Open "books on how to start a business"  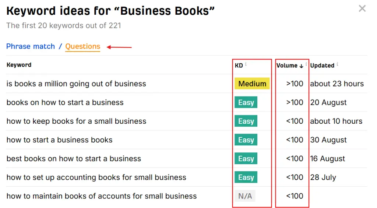tap(65, 102)
